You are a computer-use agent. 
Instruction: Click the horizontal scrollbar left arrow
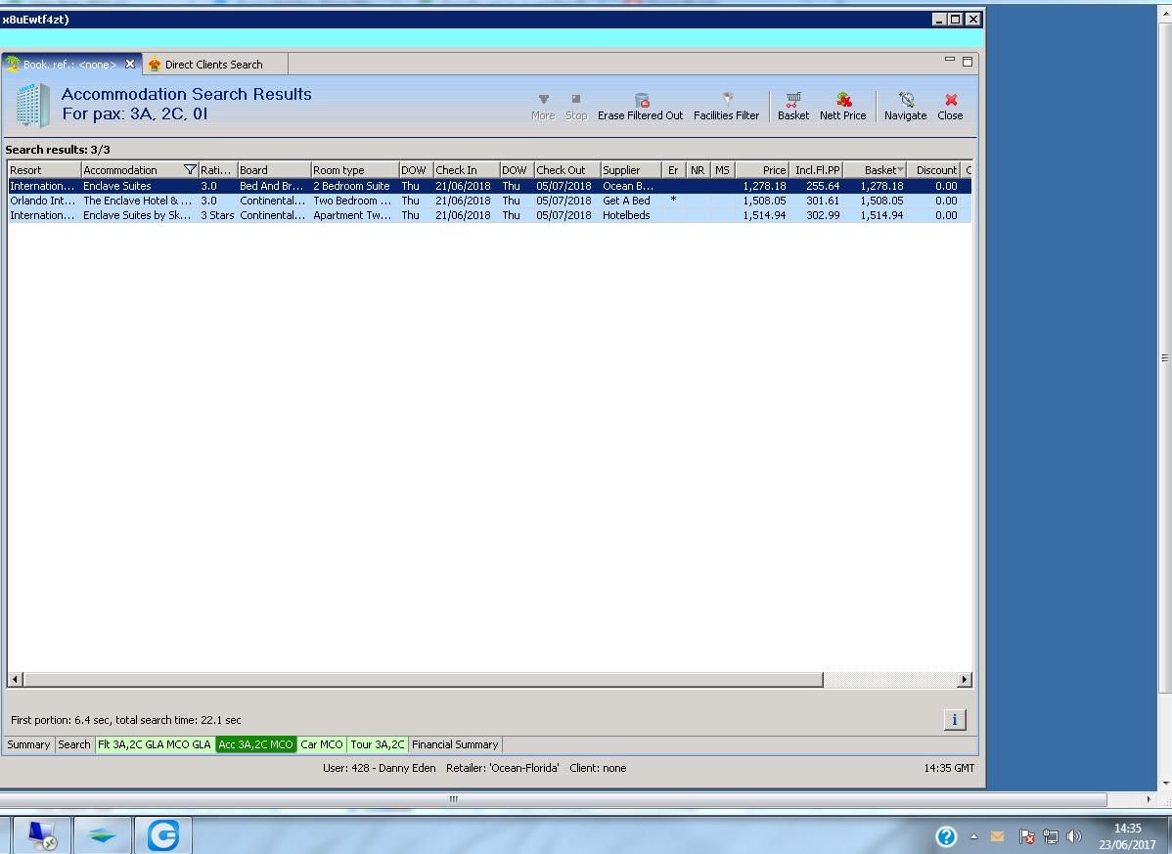pyautogui.click(x=15, y=679)
